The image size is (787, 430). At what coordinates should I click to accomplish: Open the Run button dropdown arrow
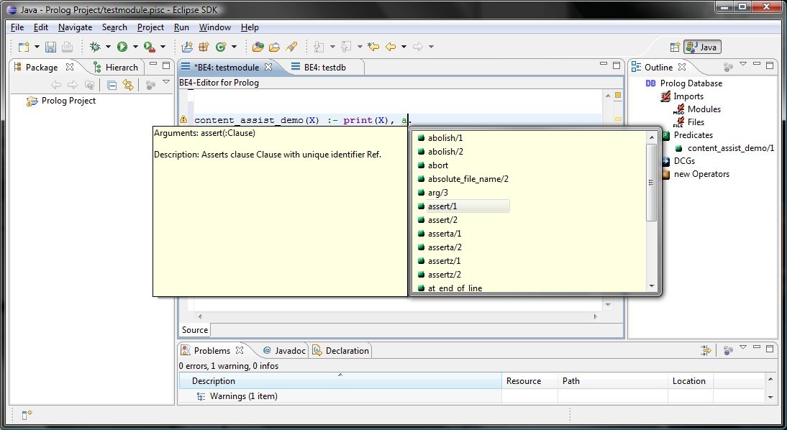tap(136, 47)
